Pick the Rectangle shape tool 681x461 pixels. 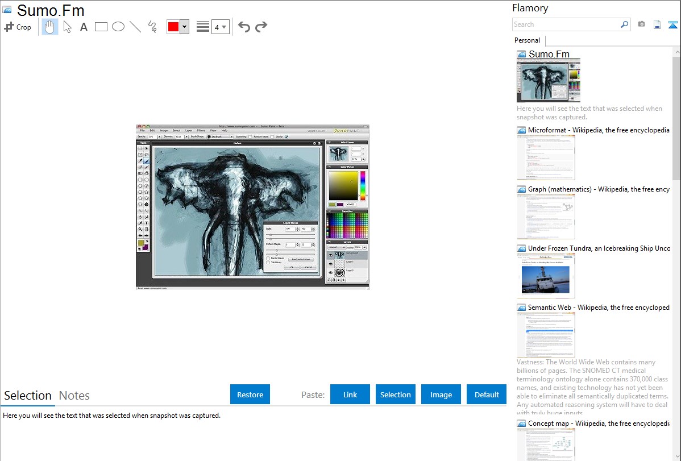[x=101, y=27]
